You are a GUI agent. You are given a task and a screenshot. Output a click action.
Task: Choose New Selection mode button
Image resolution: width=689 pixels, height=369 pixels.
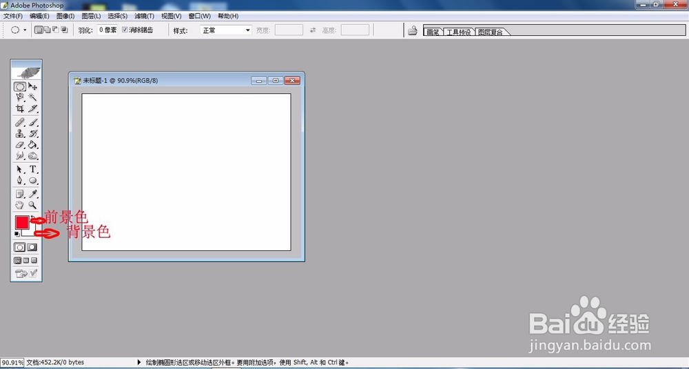tap(39, 30)
